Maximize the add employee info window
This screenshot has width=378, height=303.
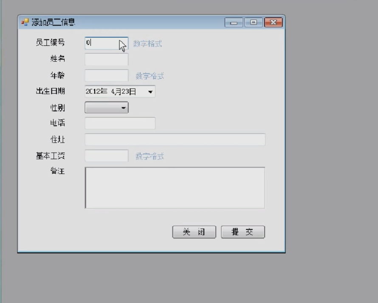click(254, 22)
